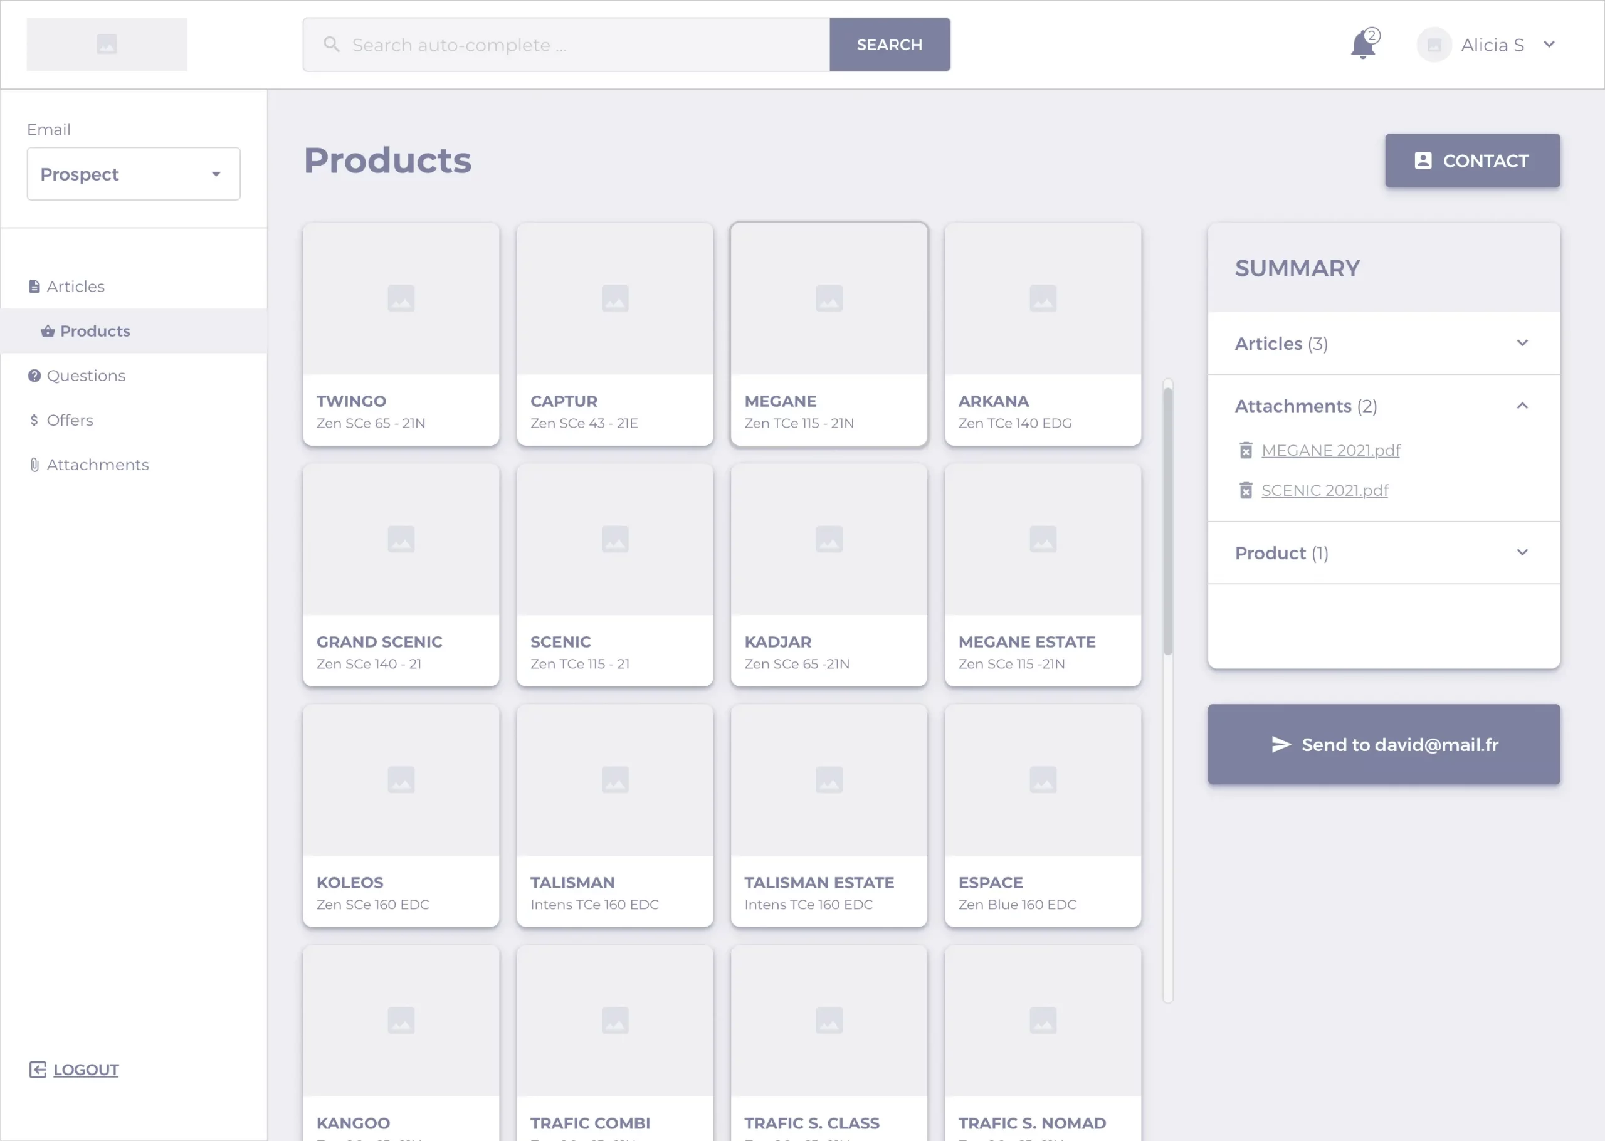
Task: Click the logo placeholder at top left
Action: click(x=107, y=45)
